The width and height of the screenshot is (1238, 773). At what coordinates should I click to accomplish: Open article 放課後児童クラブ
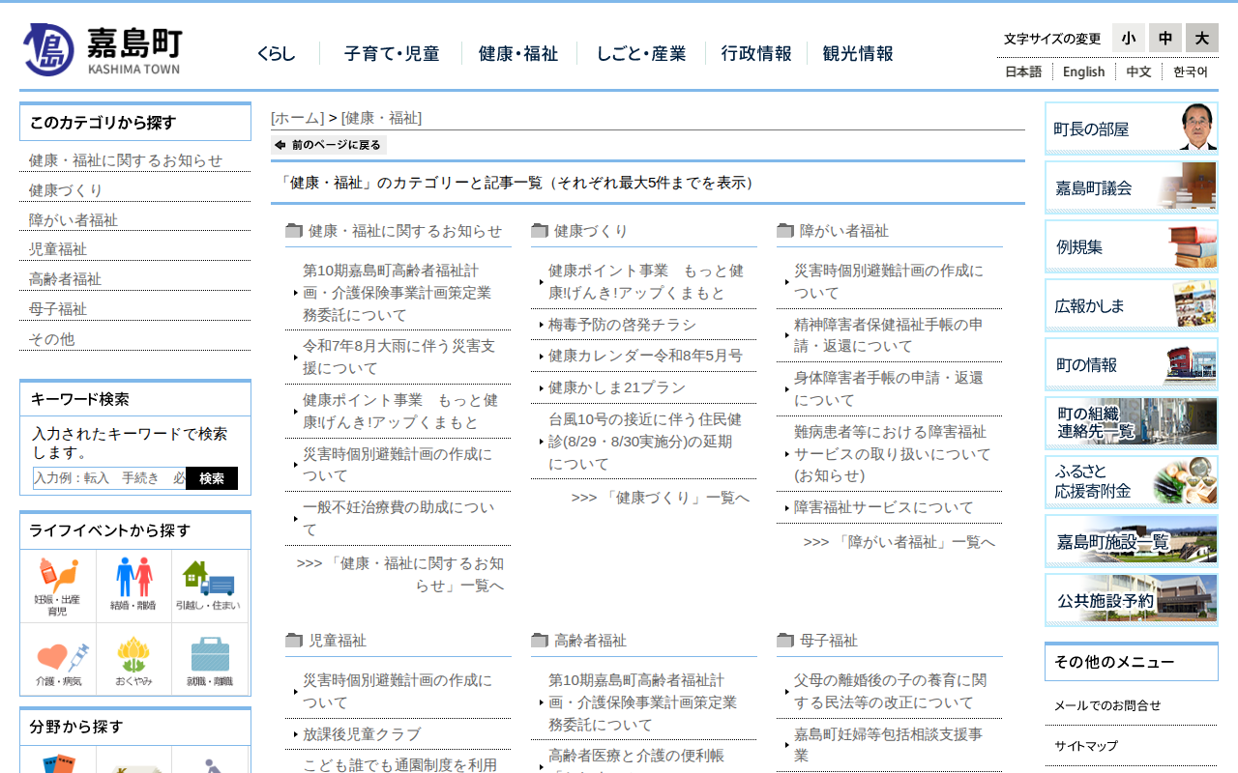point(362,734)
